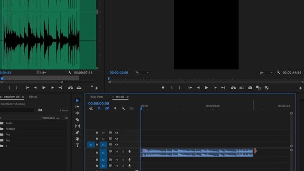This screenshot has height=171, width=304.
Task: Solo audio track A2
Action: (123, 160)
